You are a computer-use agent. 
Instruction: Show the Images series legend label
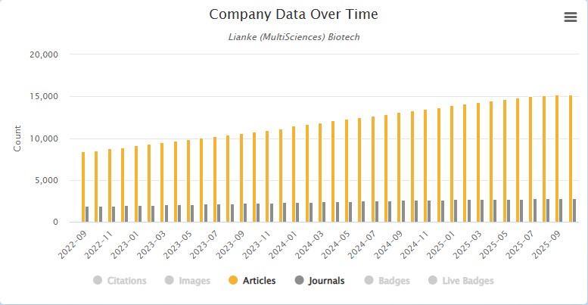coord(194,281)
